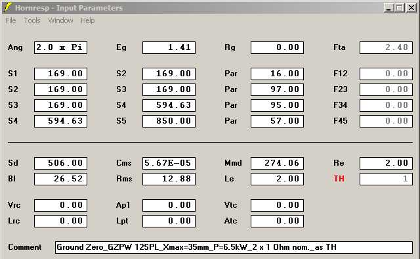Select the Par field showing 97.00
420x259 pixels.
(x=277, y=89)
